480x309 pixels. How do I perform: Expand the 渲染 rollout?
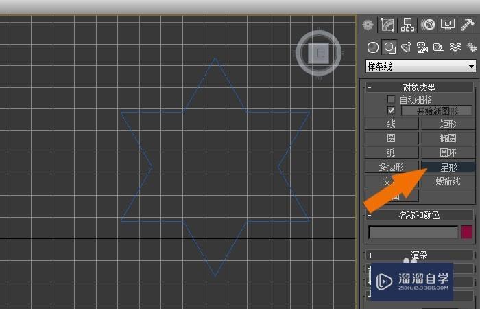coord(419,255)
